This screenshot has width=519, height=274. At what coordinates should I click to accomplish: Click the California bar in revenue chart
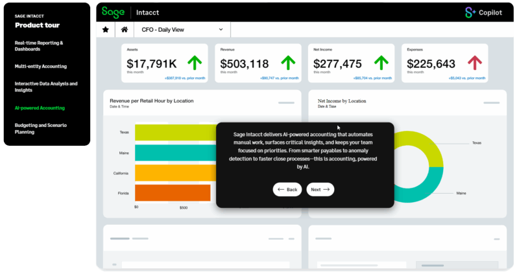tap(175, 173)
